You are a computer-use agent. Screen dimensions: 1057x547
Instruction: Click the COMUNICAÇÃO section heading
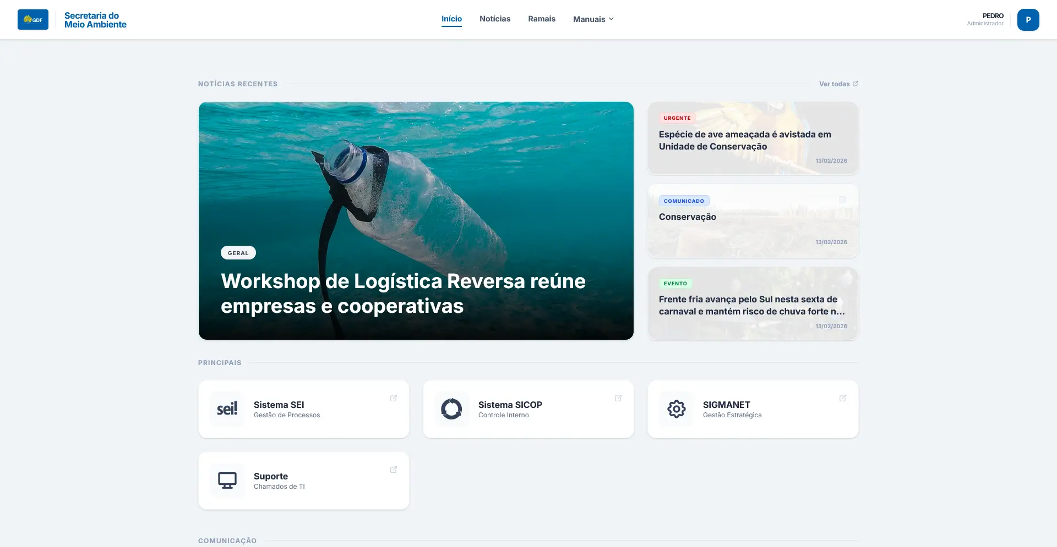tap(227, 541)
